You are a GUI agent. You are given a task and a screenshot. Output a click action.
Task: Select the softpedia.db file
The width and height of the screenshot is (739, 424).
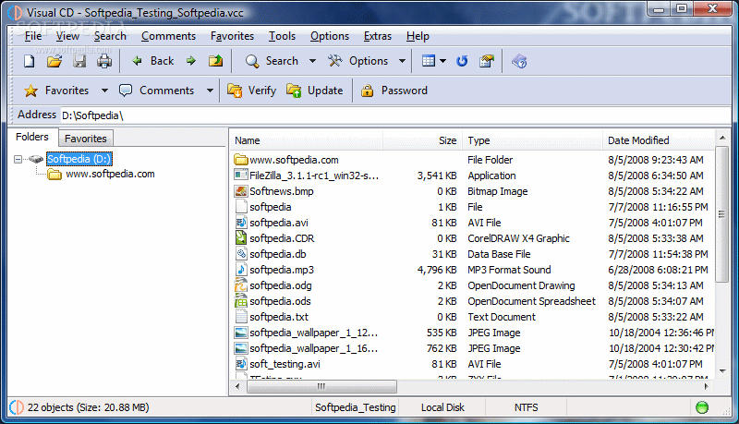278,254
